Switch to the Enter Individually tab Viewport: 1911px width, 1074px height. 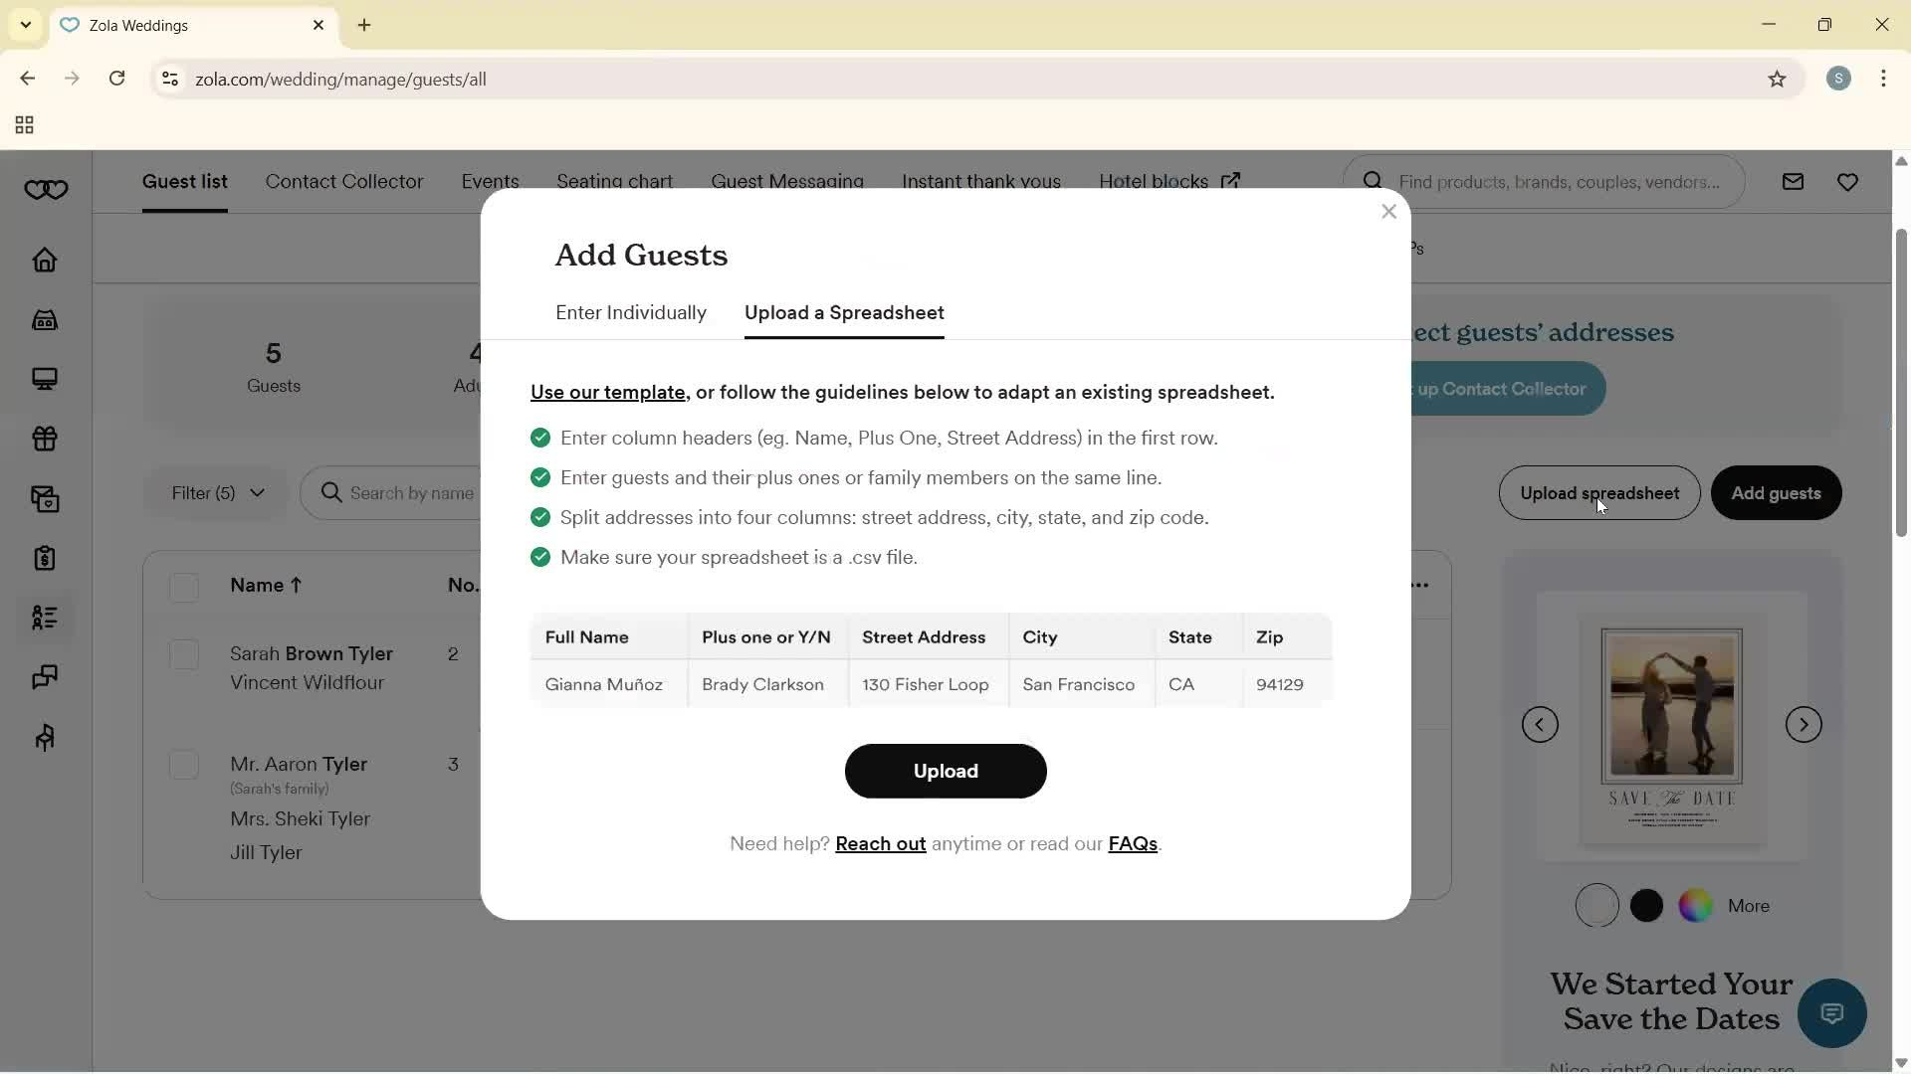tap(630, 312)
